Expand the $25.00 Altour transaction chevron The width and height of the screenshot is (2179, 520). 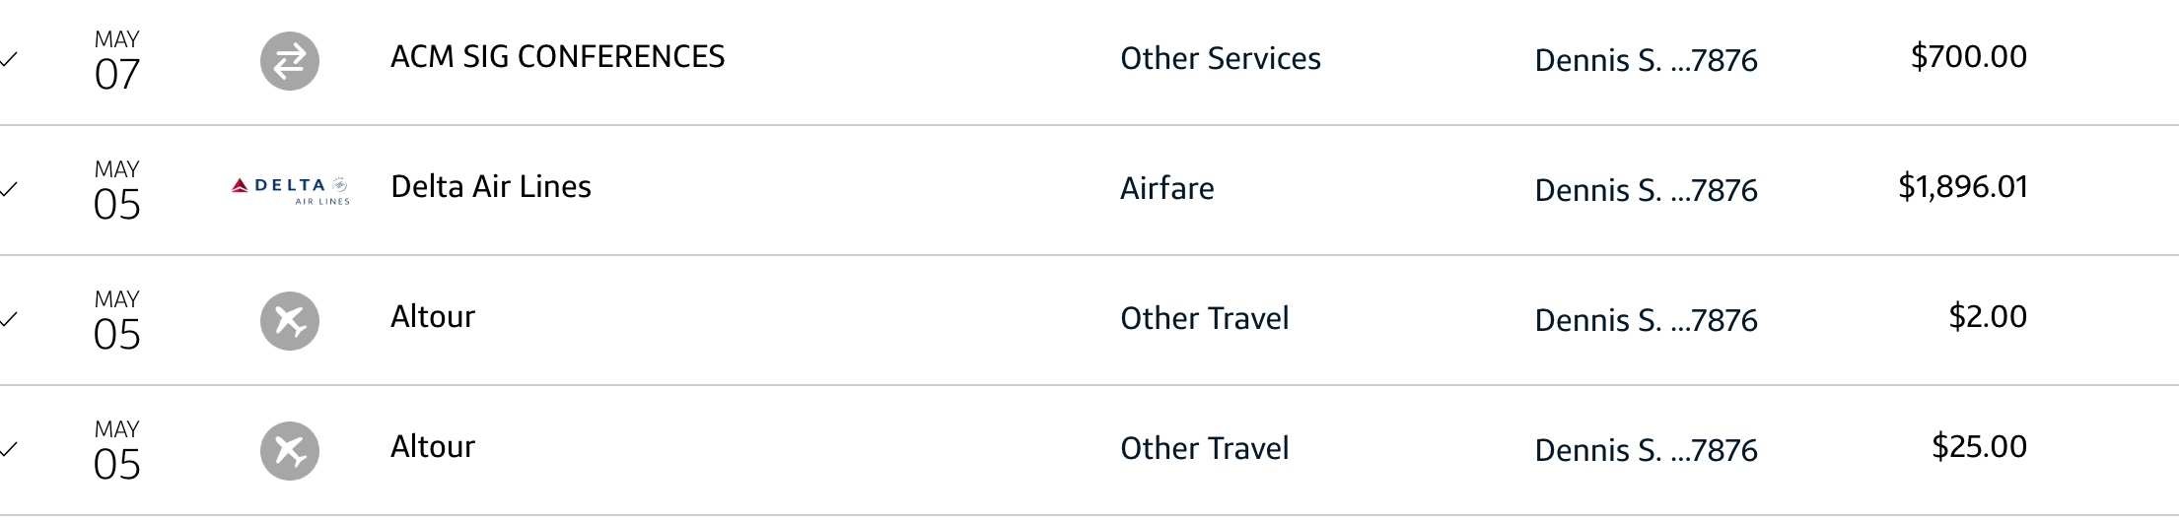pyautogui.click(x=9, y=450)
